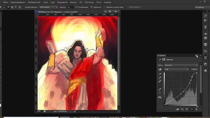Pick the black point eyedropper
Screen dimensions: 210x118
[x=160, y=74]
